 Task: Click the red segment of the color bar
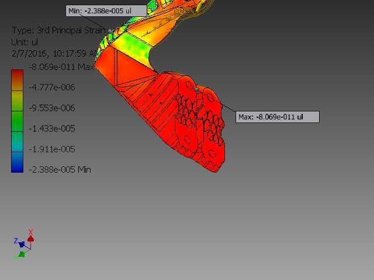(17, 80)
